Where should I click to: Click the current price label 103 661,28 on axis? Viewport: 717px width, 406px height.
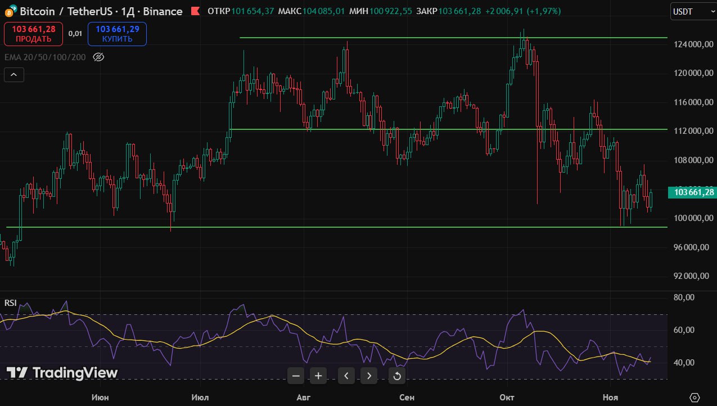tap(693, 192)
